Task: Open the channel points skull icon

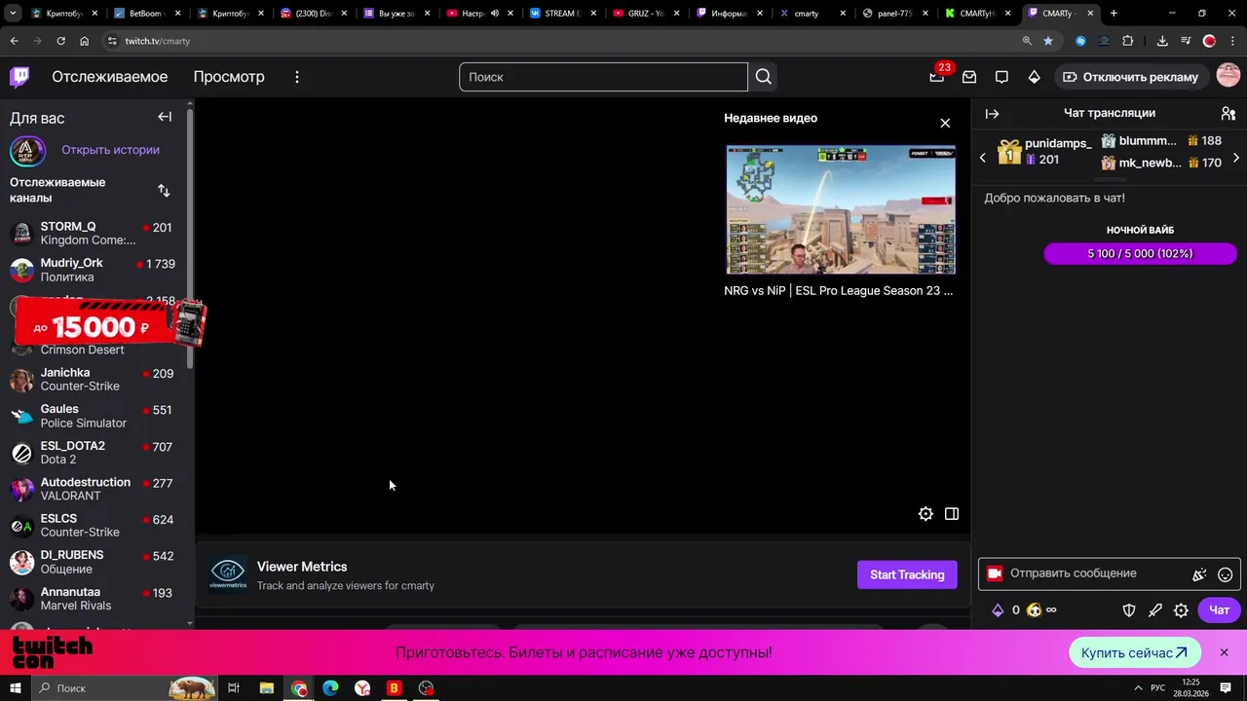Action: tap(1034, 610)
